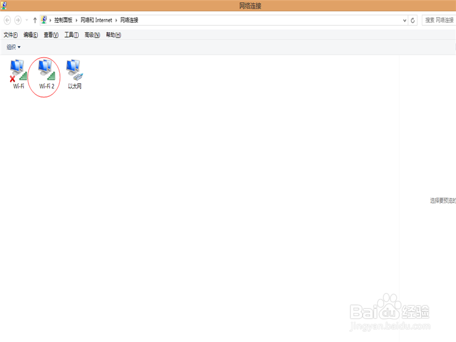Viewport: 456px width, 342px height.
Task: Click the forward navigation arrow
Action: tap(18, 19)
